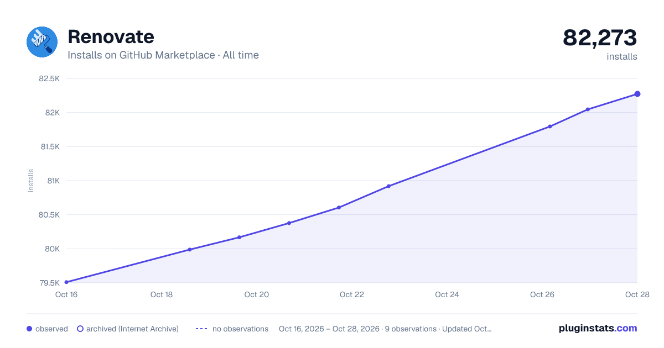
Task: Select the data point near Oct 22 above 80.5K
Action: [339, 208]
